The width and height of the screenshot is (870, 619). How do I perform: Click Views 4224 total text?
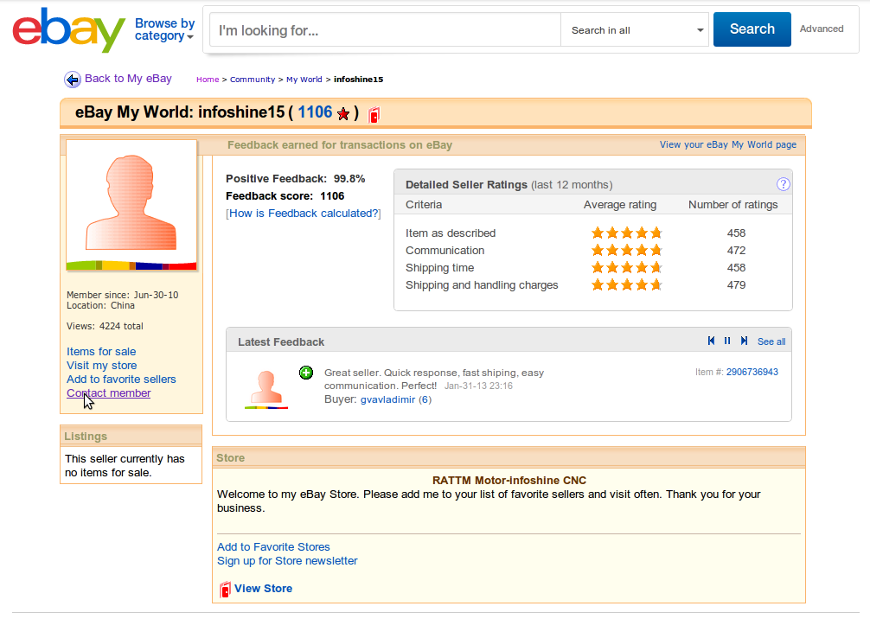pyautogui.click(x=105, y=326)
